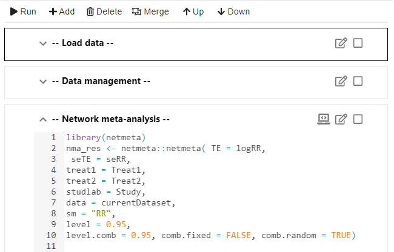Click the Delete trash icon
Viewport: 394px width, 252px height.
(x=90, y=11)
